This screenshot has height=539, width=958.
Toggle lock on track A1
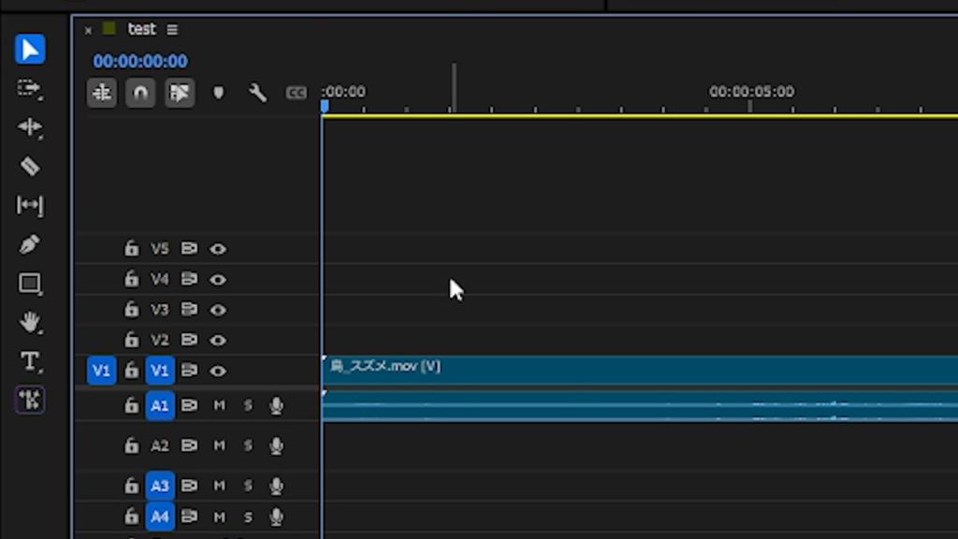coord(131,405)
